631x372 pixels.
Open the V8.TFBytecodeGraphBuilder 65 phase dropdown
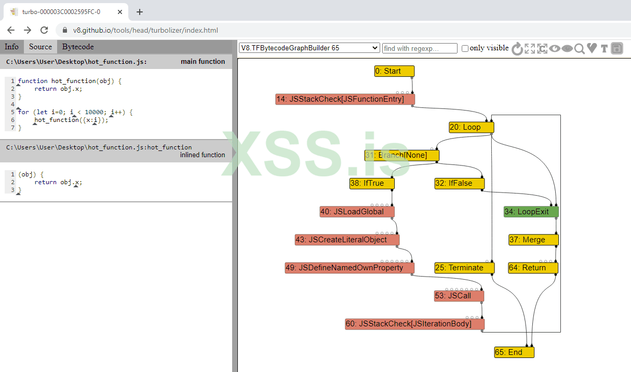(x=310, y=48)
